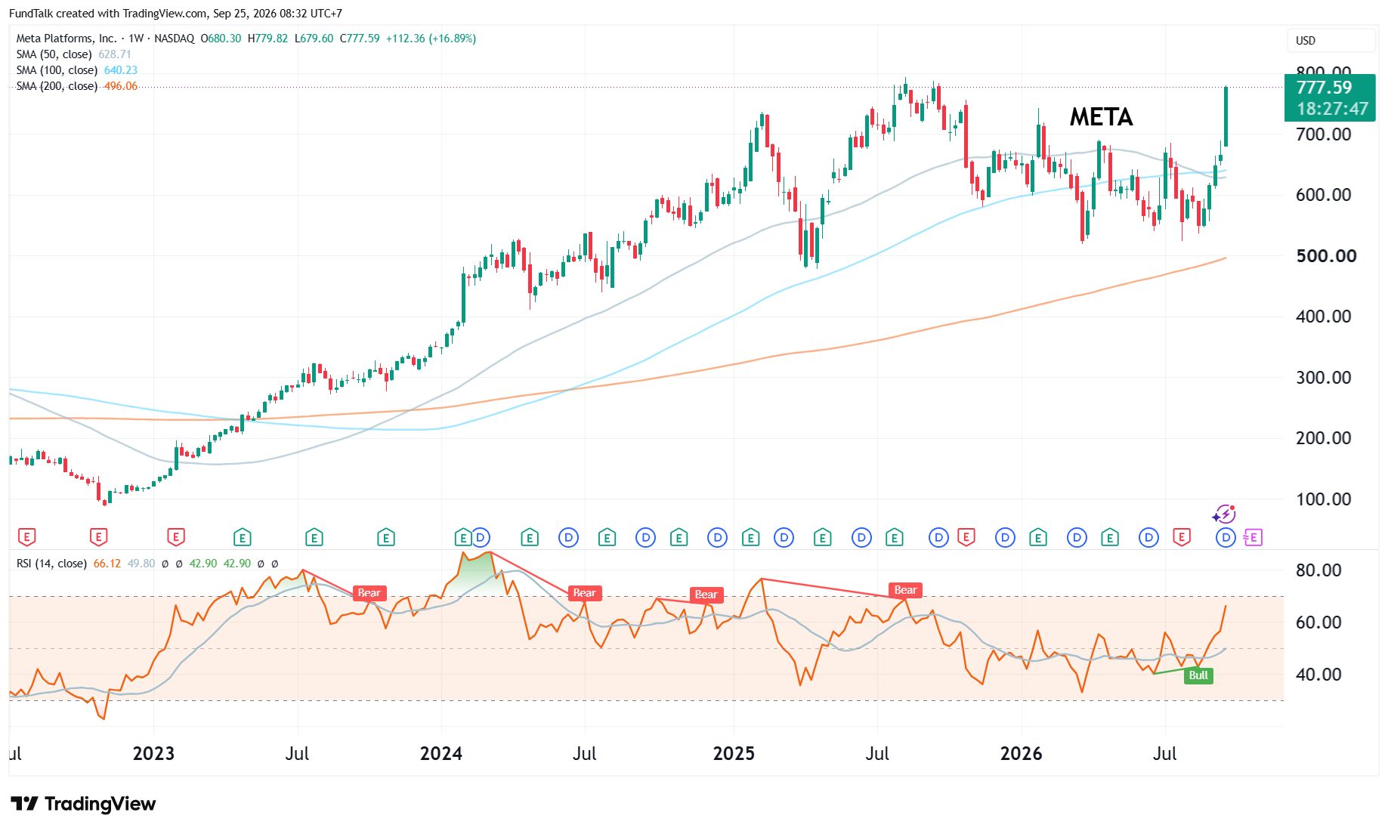
Task: Select the dividend marker for December 2025
Action: tap(1005, 538)
